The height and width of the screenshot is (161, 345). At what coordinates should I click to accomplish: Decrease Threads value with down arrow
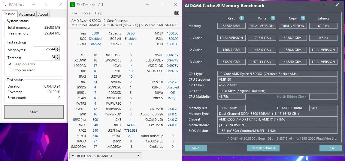[x=58, y=59]
